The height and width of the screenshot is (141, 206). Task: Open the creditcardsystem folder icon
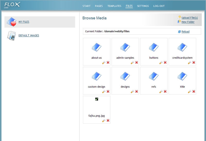pos(182,47)
